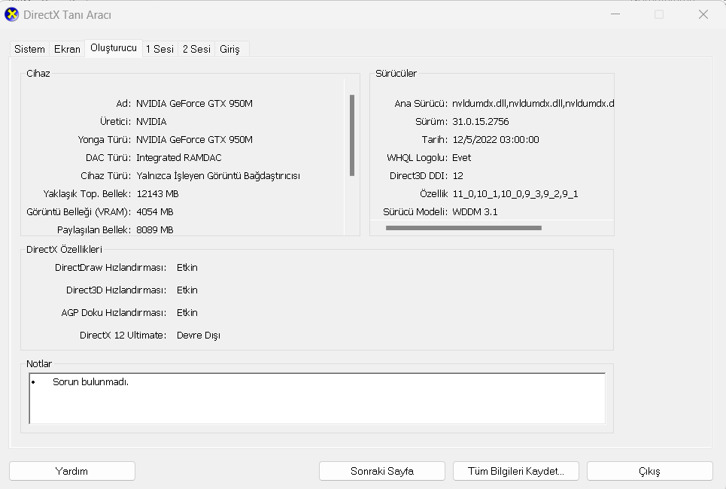Click the Sürücüler panel horizontal scrollbar

[x=463, y=228]
